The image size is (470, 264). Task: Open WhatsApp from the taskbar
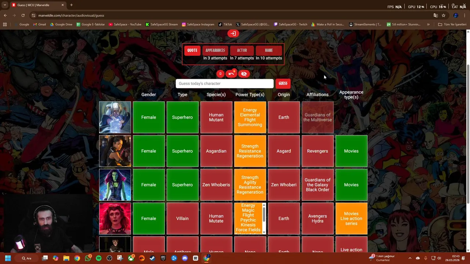88,258
